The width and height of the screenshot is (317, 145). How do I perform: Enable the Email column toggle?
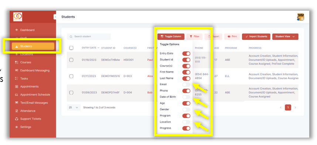pyautogui.click(x=186, y=84)
